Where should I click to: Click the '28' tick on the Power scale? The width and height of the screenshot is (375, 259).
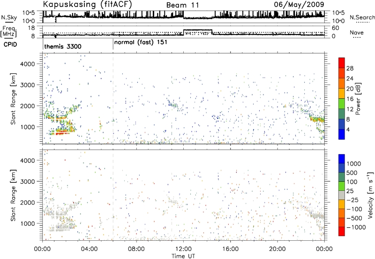point(350,68)
